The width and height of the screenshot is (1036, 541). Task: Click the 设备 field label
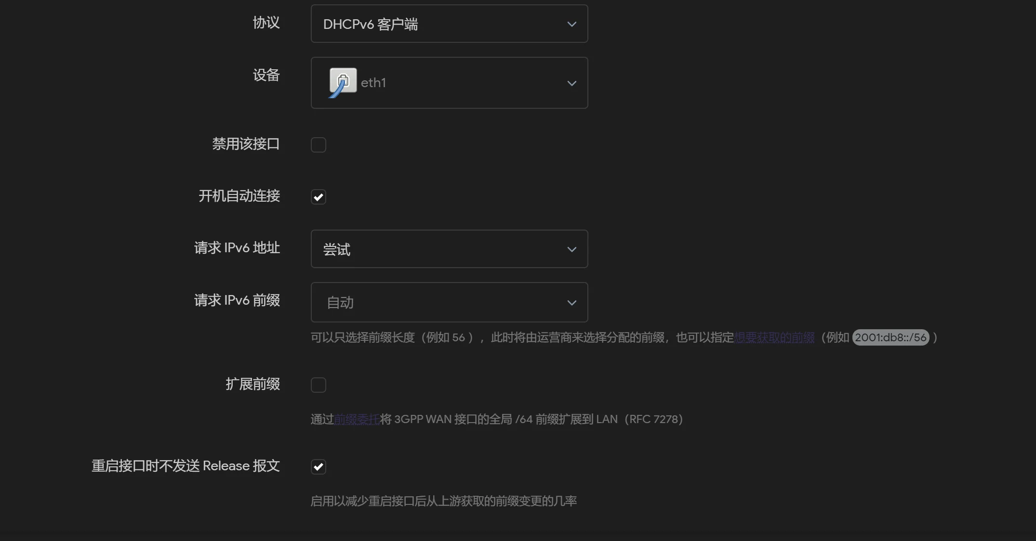tap(267, 75)
